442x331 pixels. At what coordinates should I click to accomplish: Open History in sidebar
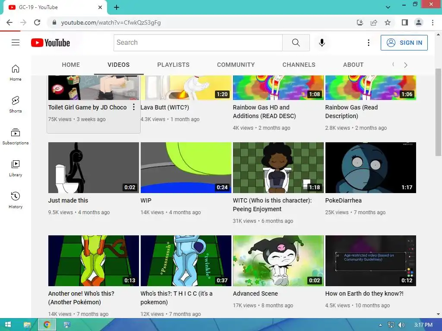16,200
